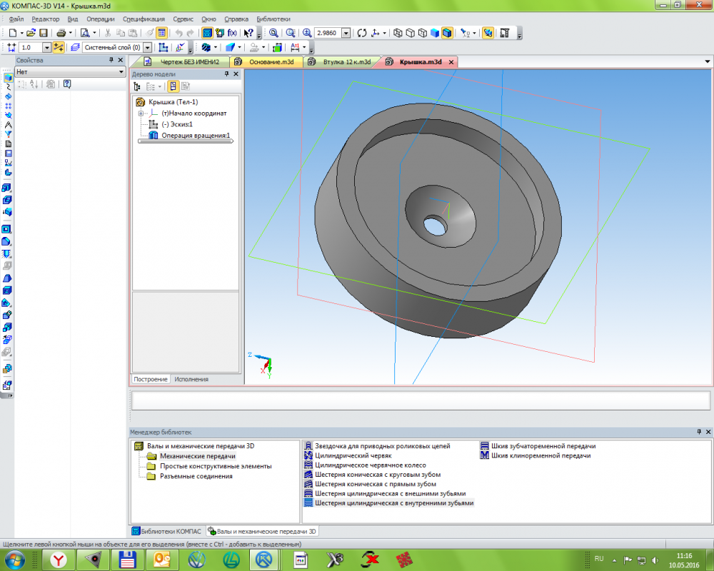Toggle thin hidden lines display mode
The height and width of the screenshot is (571, 714).
tap(423, 33)
